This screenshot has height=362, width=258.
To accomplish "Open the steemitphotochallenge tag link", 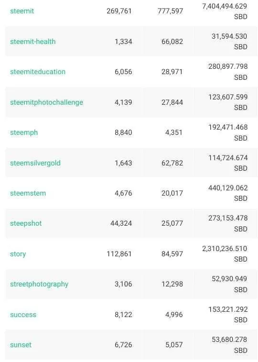I will 46,102.
